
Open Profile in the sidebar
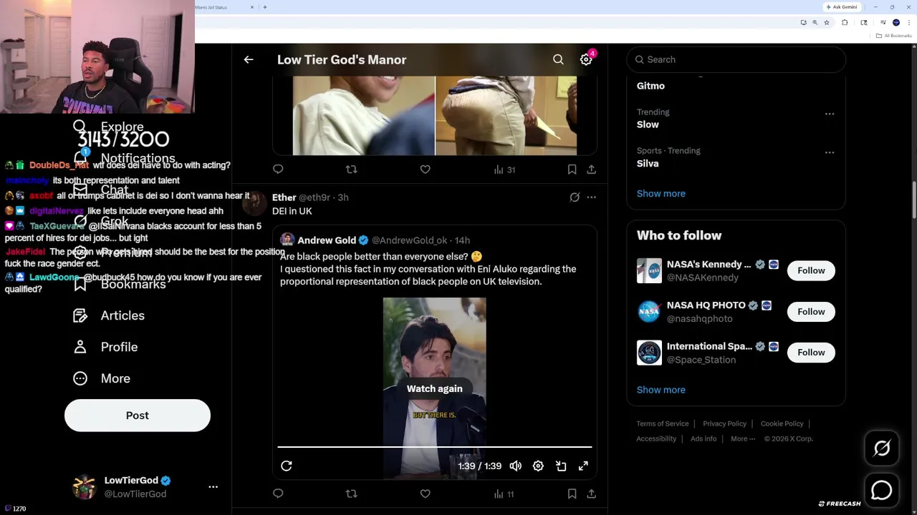tap(105, 347)
